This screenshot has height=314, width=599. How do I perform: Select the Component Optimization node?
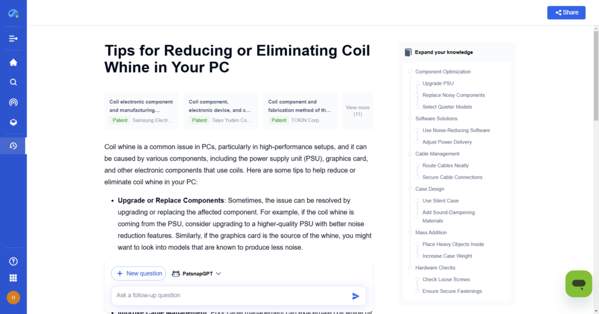pyautogui.click(x=443, y=72)
